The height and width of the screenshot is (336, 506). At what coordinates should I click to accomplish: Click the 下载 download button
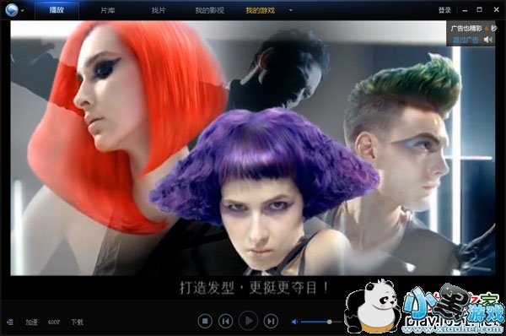(77, 322)
